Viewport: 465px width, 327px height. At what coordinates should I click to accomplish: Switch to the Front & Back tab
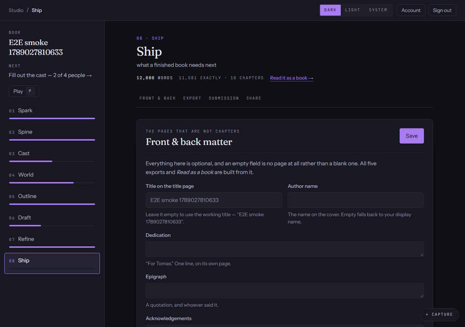tap(158, 98)
